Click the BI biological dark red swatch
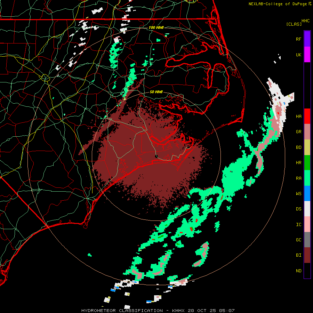Image resolution: width=313 pixels, height=313 pixels. pos(307,255)
